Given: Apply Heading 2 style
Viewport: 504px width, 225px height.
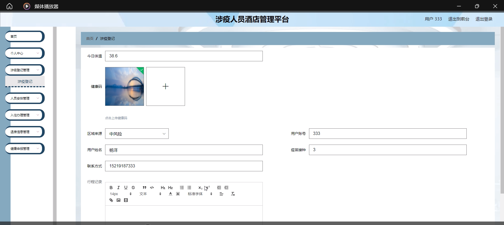Looking at the screenshot, I should coord(170,188).
